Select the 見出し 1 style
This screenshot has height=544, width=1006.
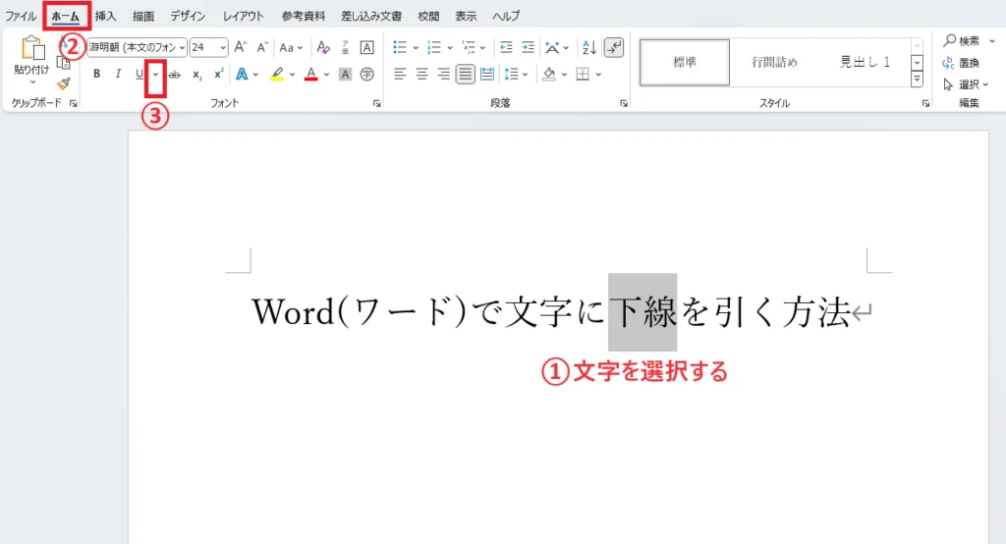point(865,62)
